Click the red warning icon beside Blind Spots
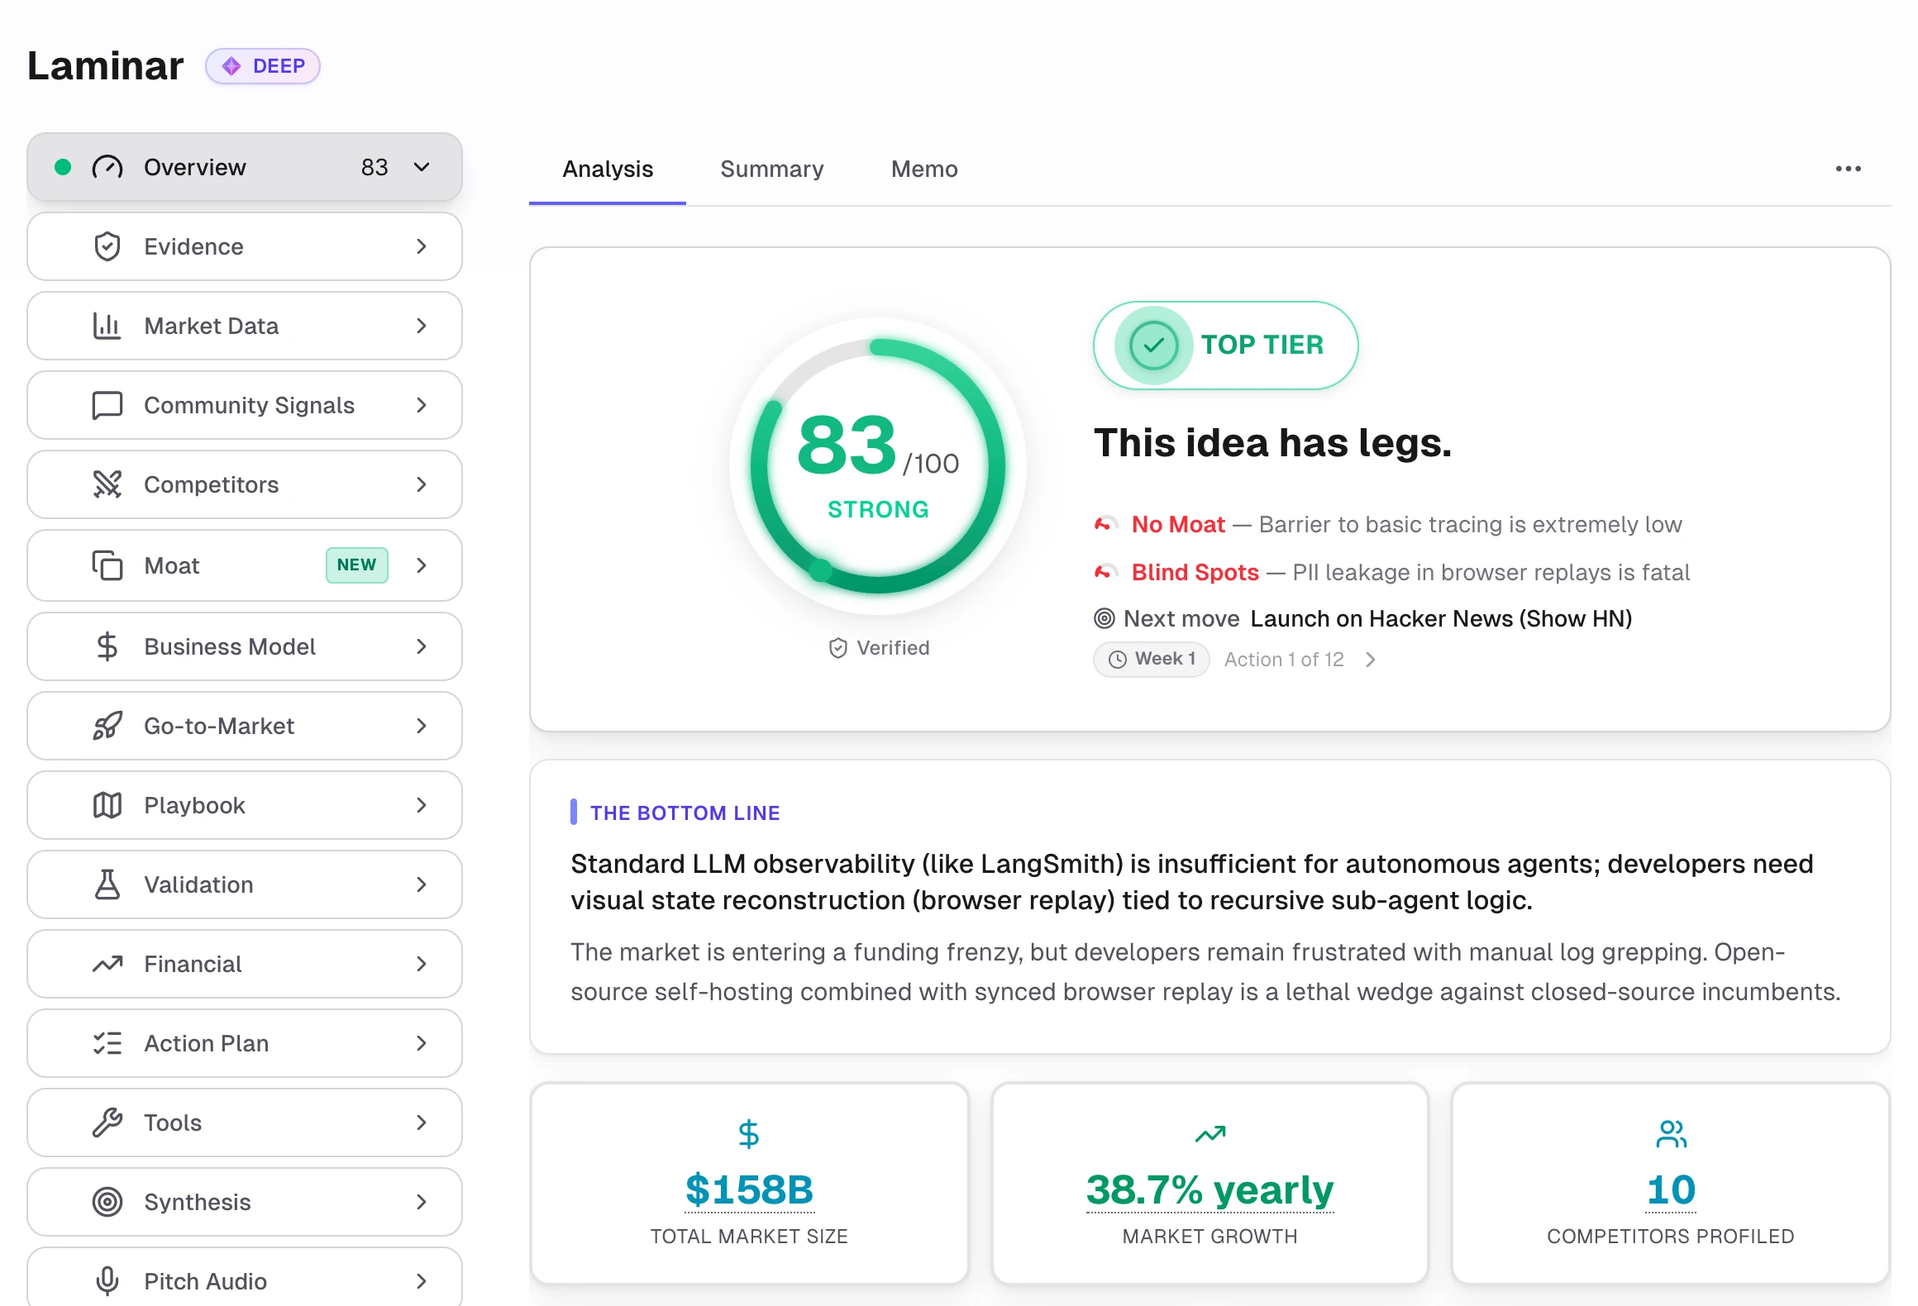Screen dimensions: 1918x1306 [1106, 572]
